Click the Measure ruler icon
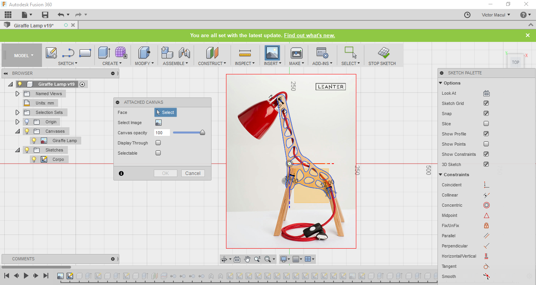536x285 pixels. coord(245,53)
